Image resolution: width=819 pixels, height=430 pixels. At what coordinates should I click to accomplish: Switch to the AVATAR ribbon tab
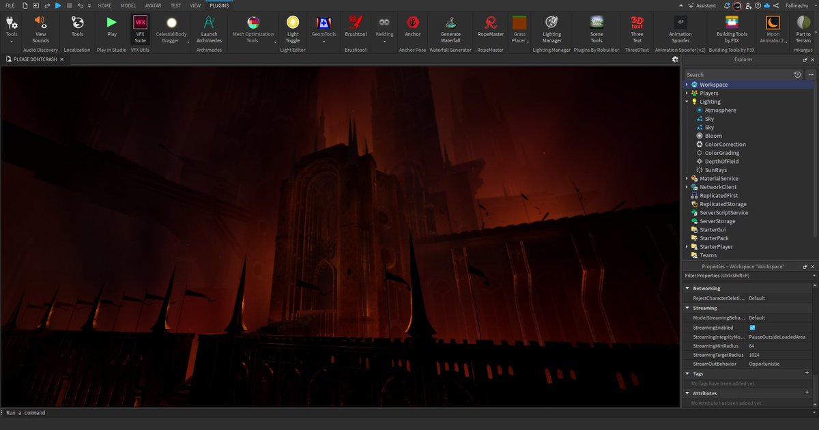[x=154, y=5]
